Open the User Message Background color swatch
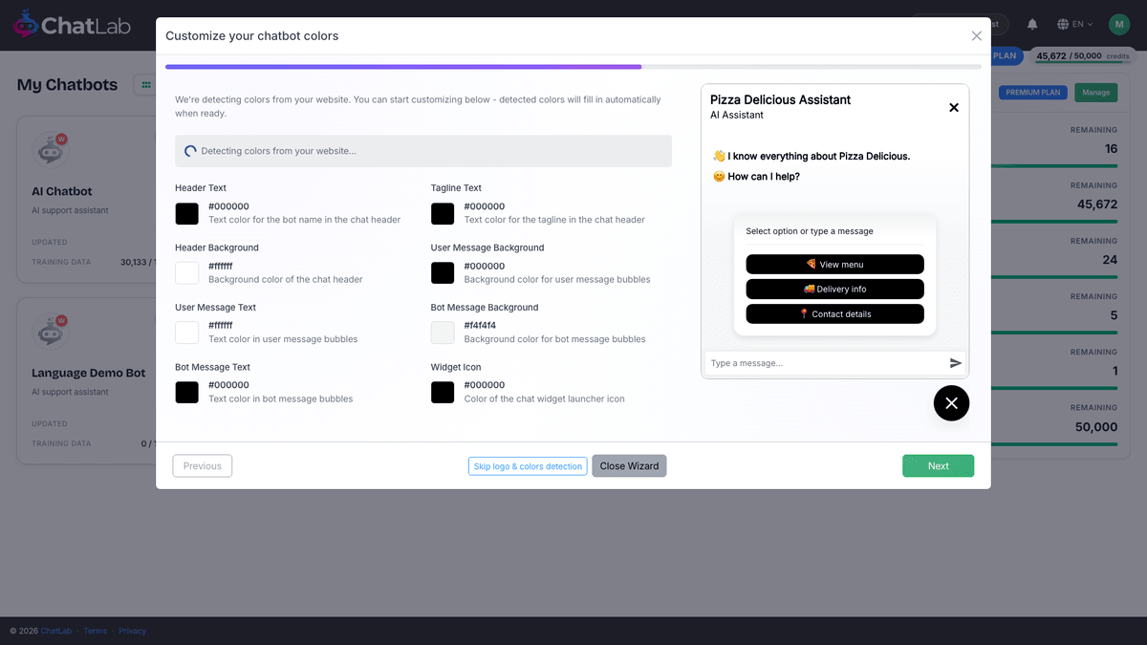 [x=443, y=273]
